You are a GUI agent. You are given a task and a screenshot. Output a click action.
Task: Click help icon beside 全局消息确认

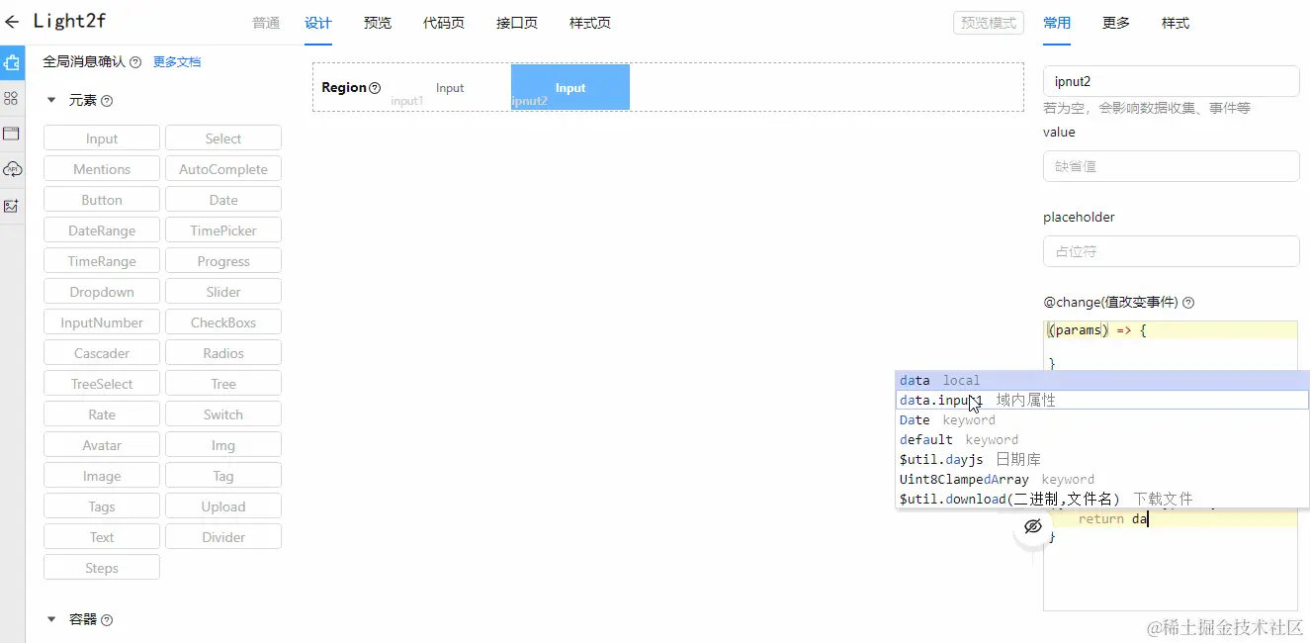tap(135, 61)
